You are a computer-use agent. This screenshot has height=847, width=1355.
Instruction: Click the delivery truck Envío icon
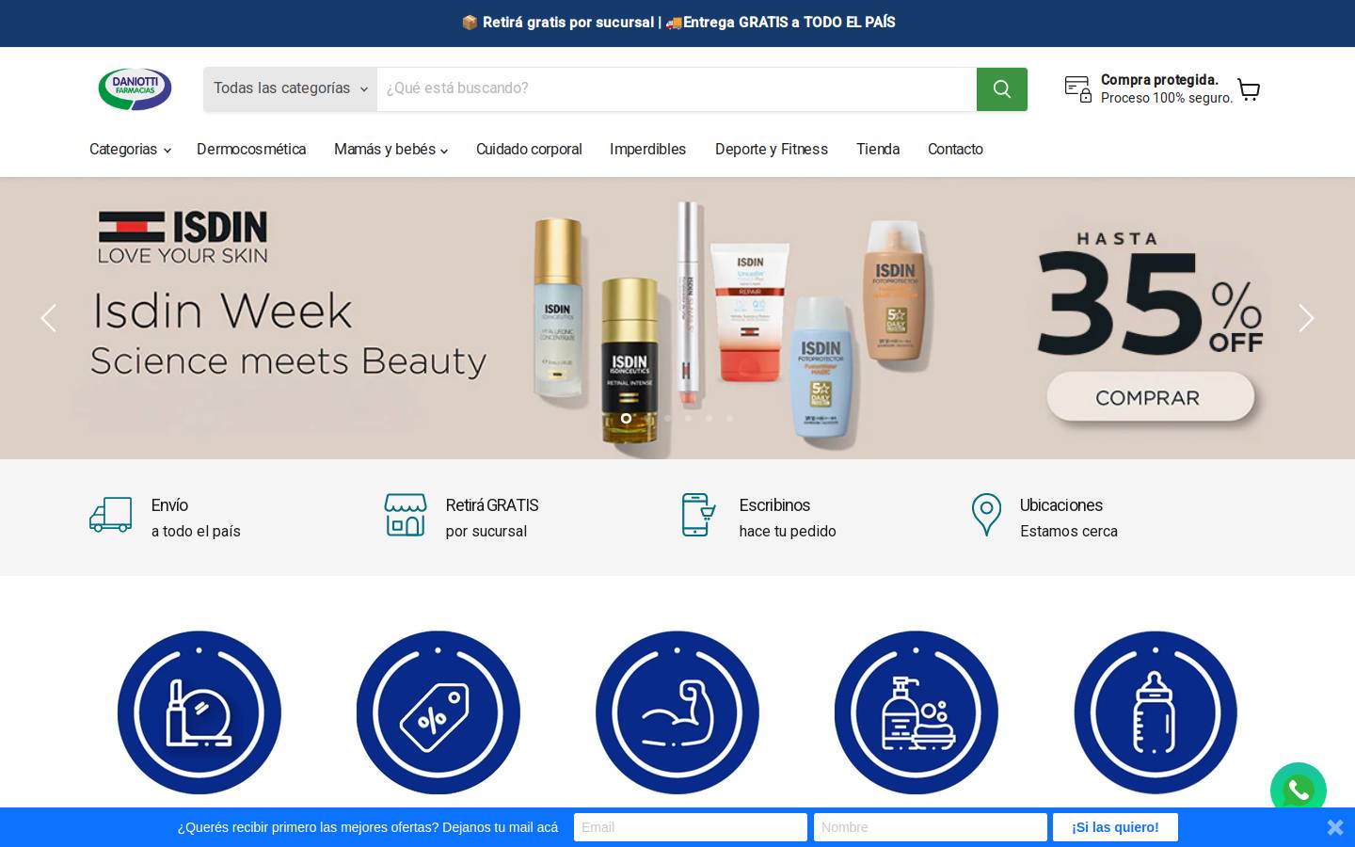click(x=111, y=515)
